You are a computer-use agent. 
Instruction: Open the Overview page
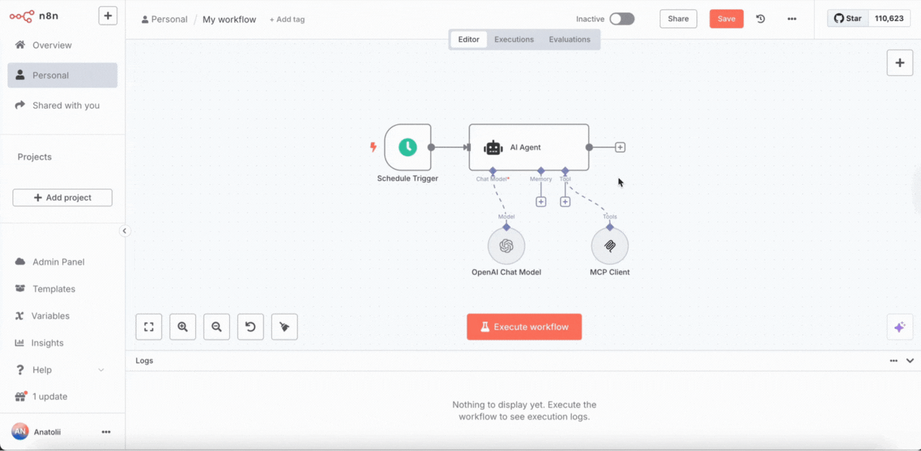(62, 45)
